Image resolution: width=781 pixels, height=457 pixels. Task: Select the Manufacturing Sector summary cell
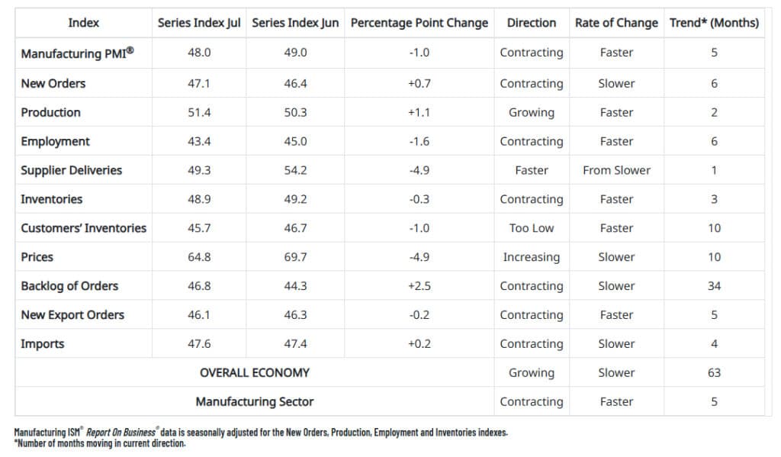(x=255, y=401)
